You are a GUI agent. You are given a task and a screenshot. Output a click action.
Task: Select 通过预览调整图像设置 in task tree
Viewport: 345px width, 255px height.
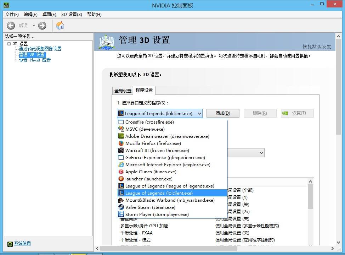click(40, 49)
